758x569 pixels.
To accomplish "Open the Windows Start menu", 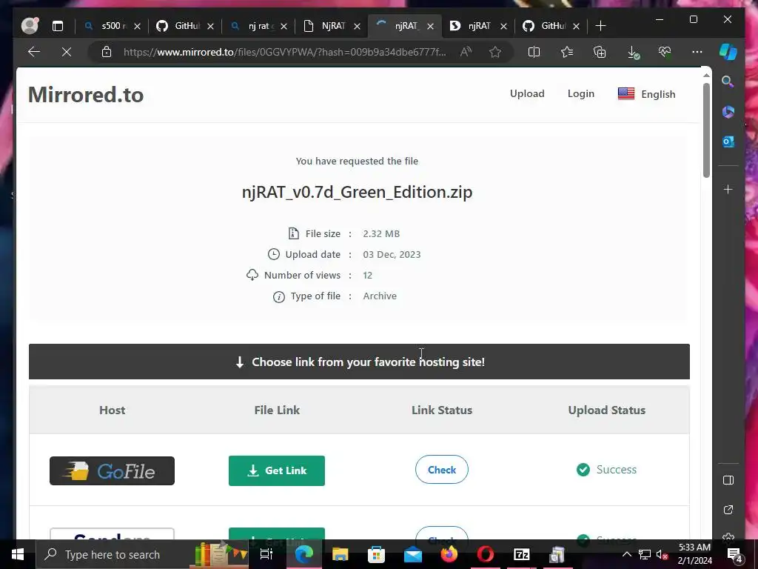I will coord(18,554).
